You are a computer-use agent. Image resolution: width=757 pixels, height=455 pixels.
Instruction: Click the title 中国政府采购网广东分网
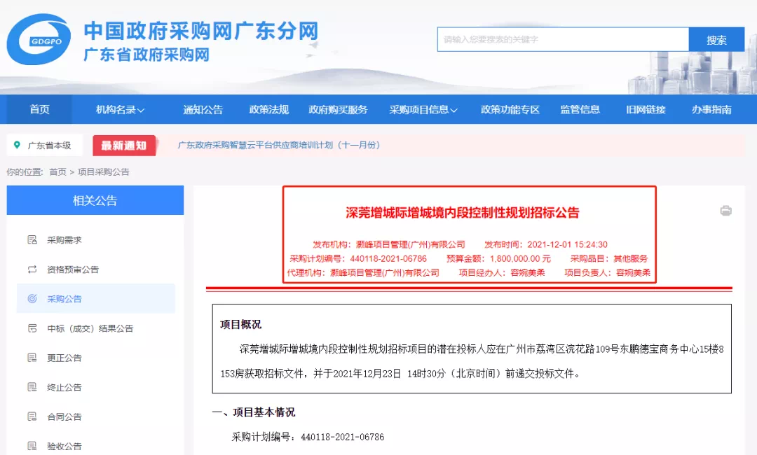click(201, 31)
